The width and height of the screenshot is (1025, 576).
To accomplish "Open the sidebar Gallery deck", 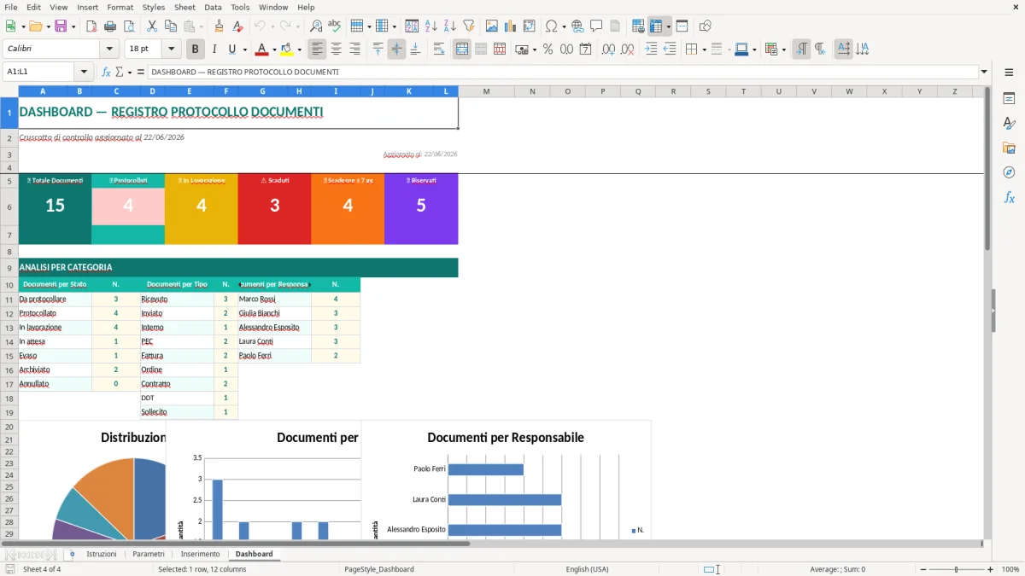I will (x=1009, y=148).
